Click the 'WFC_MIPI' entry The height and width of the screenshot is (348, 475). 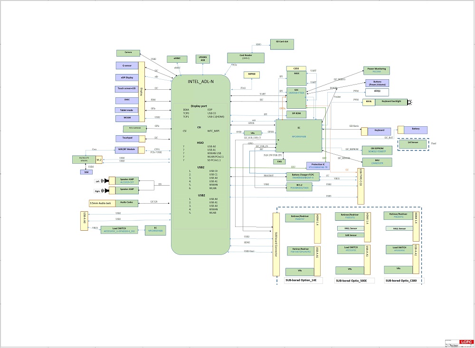pos(213,131)
